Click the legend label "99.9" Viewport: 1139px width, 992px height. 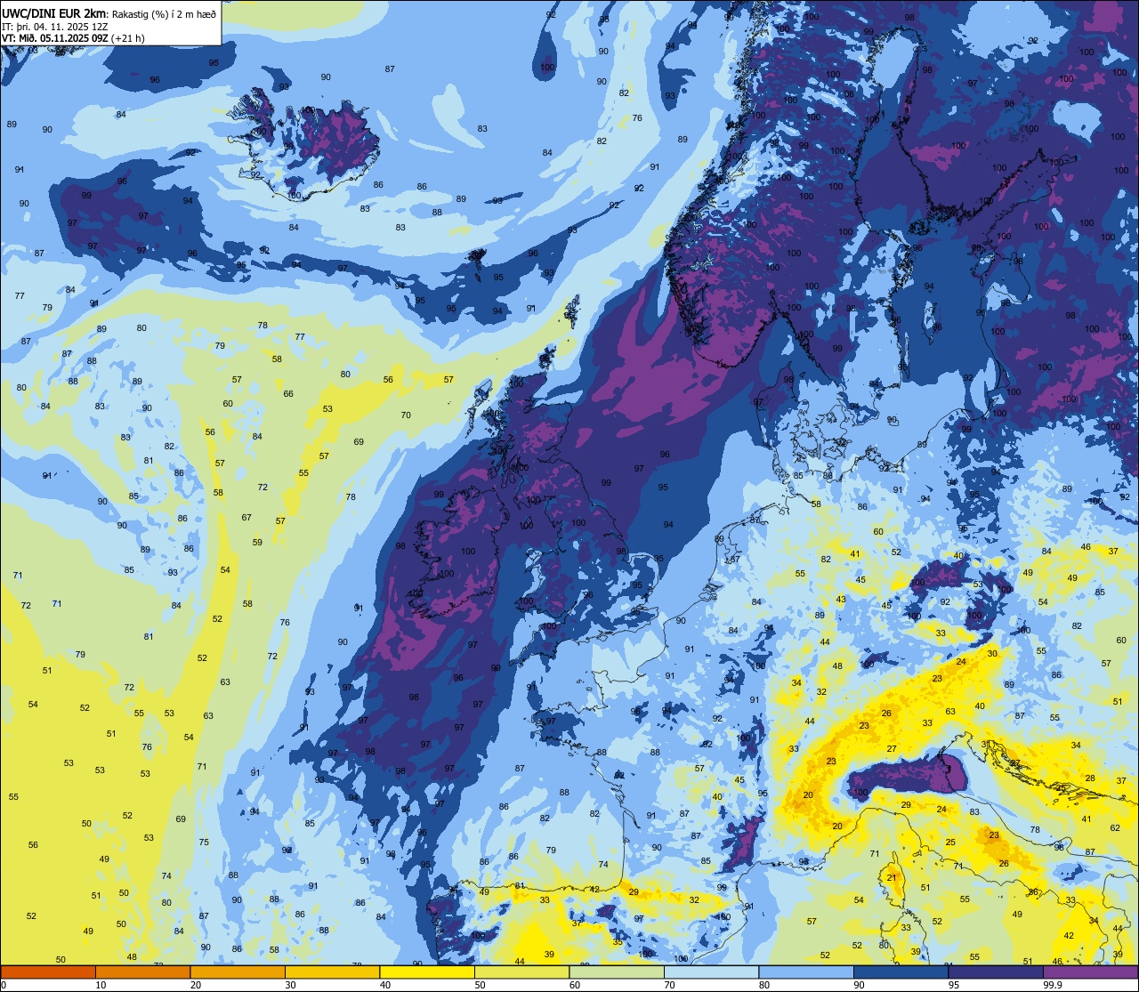click(x=1054, y=985)
